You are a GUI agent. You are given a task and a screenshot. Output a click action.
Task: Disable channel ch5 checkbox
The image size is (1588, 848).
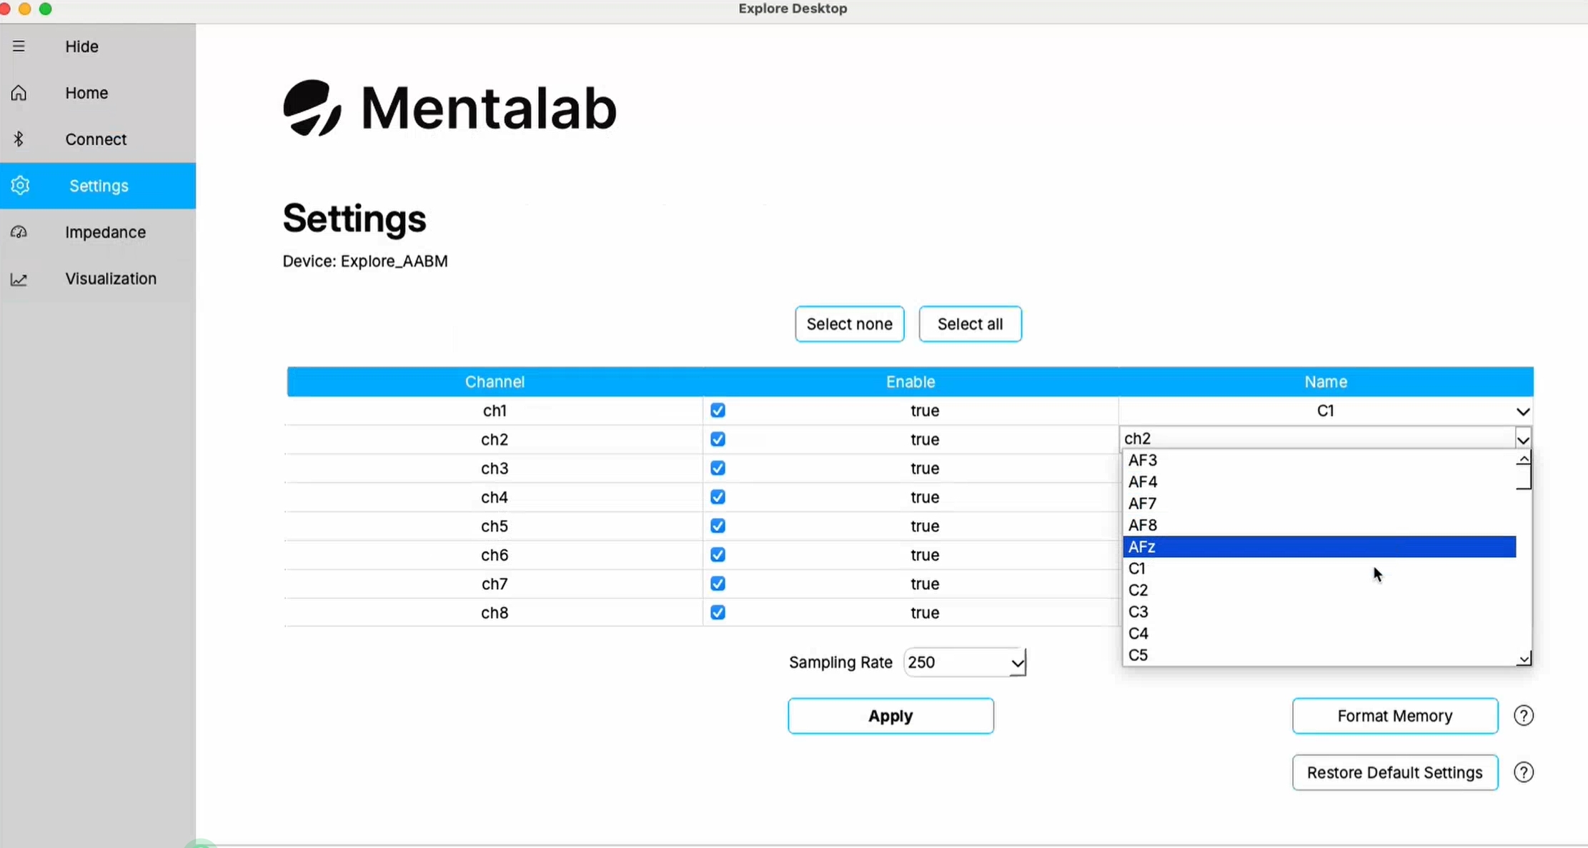(x=718, y=526)
